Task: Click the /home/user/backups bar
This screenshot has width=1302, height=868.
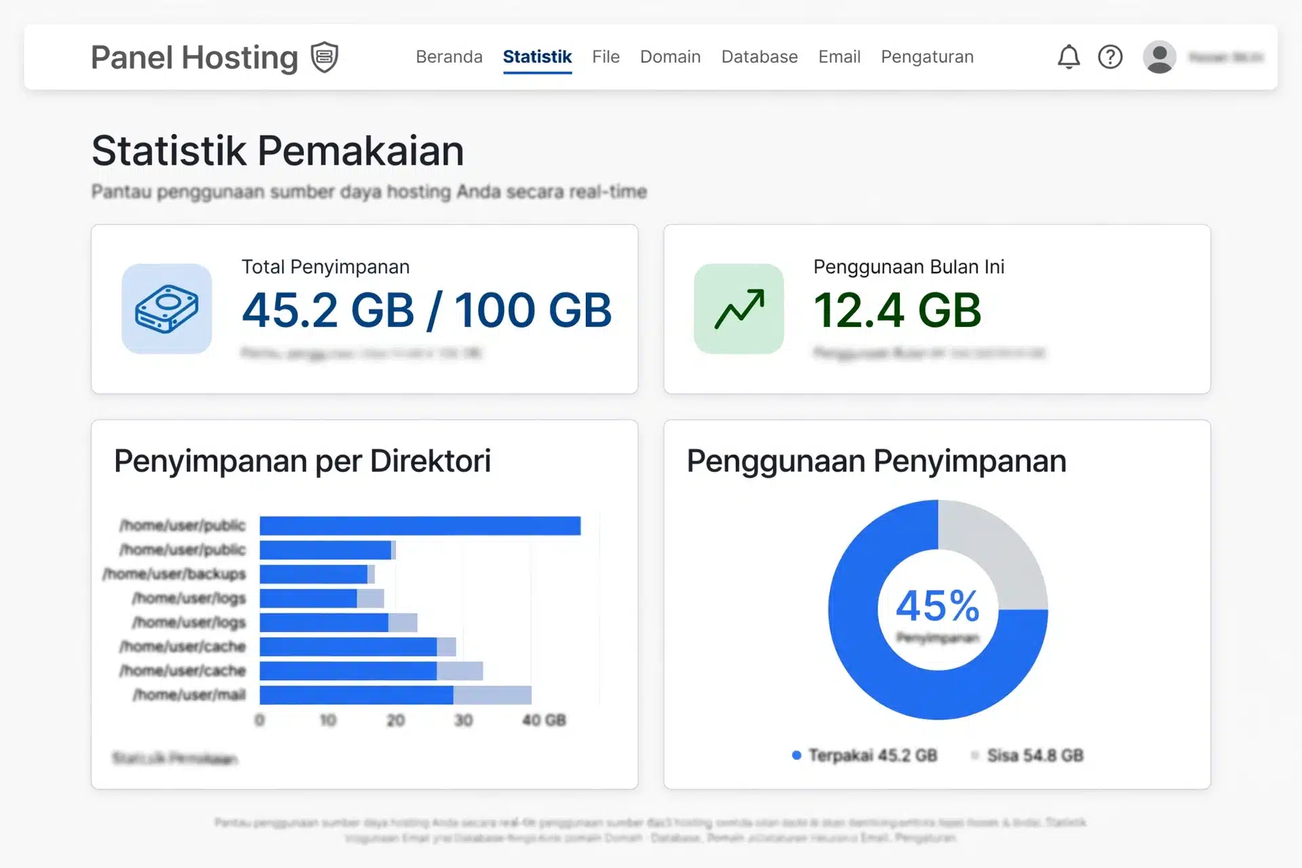Action: point(317,574)
